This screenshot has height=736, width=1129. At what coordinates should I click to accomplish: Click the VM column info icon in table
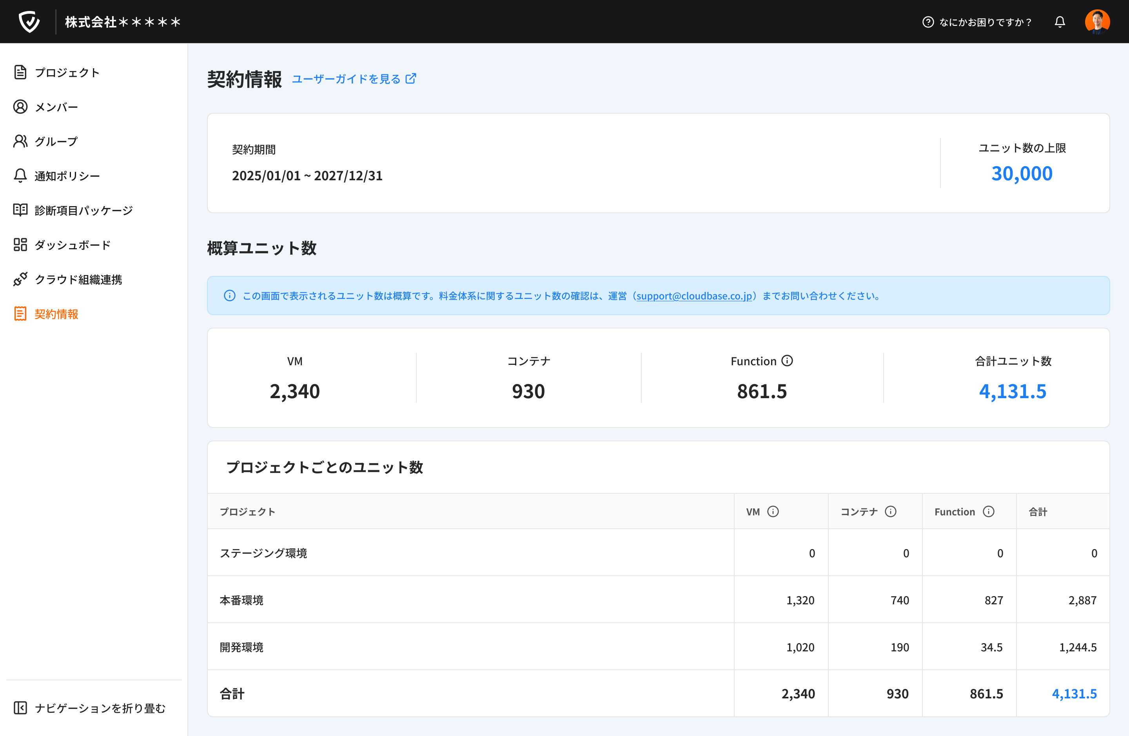(x=773, y=511)
